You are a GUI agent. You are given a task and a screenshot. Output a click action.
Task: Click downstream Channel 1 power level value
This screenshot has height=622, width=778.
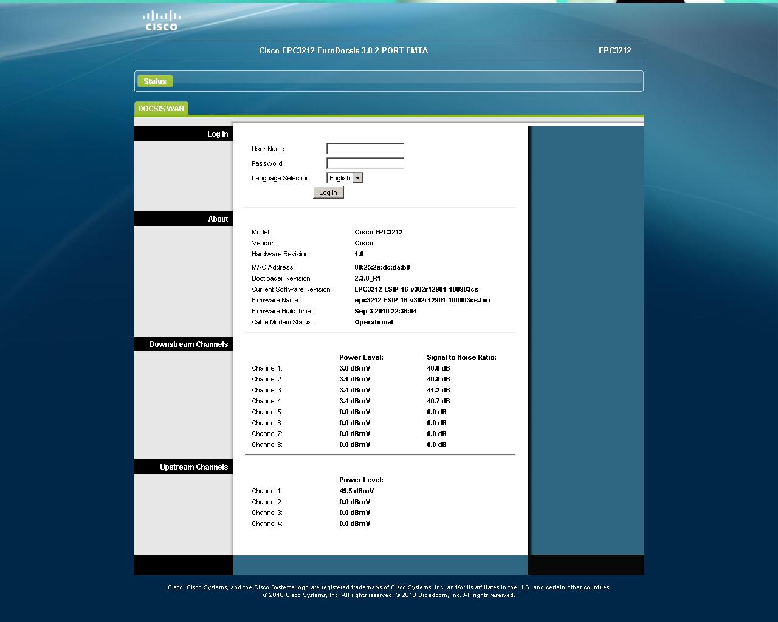click(354, 368)
